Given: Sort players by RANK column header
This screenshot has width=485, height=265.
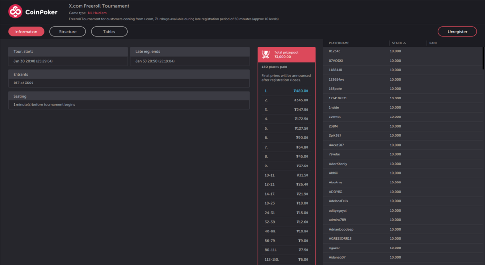Looking at the screenshot, I should tap(433, 43).
